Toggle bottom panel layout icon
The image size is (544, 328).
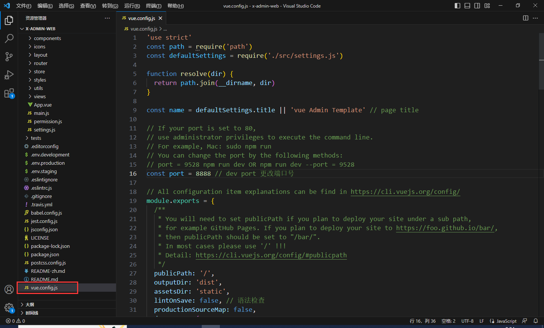point(467,6)
